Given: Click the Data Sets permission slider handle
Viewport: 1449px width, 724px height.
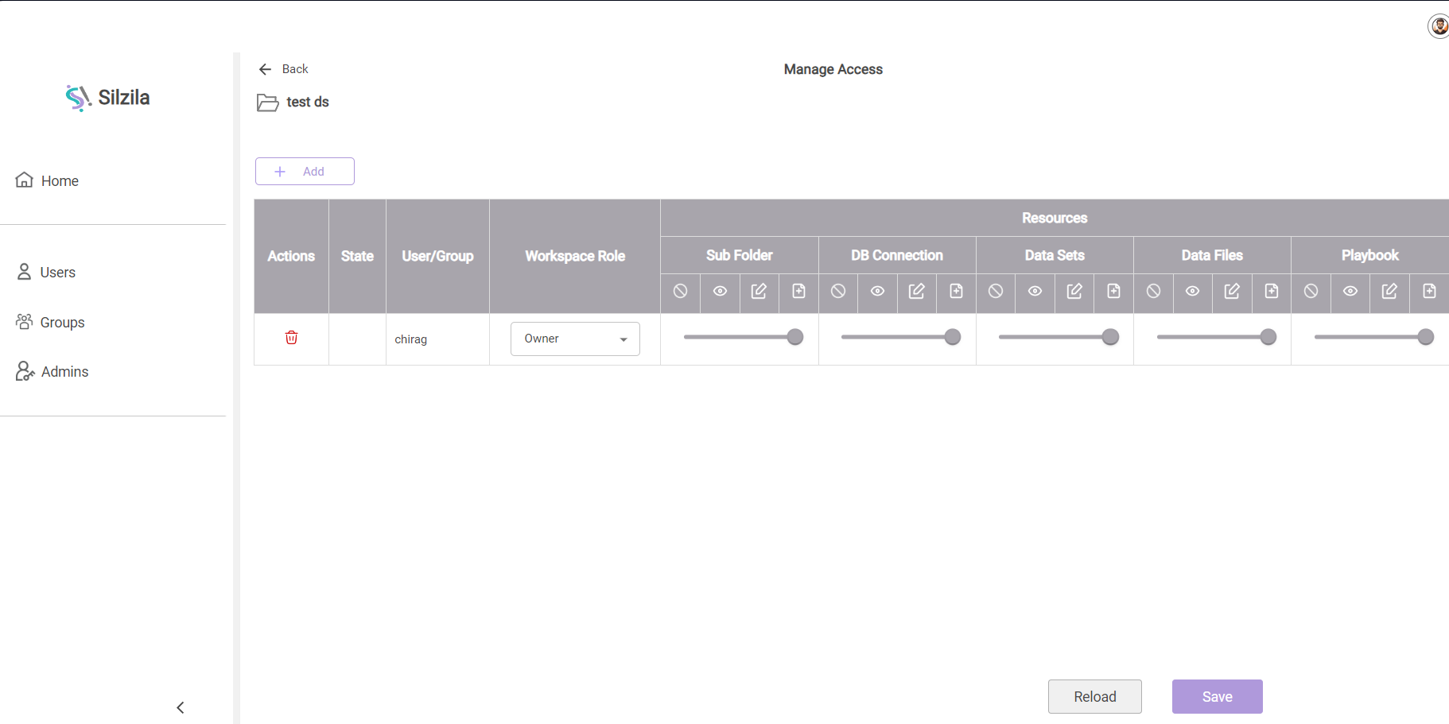Looking at the screenshot, I should point(1110,337).
